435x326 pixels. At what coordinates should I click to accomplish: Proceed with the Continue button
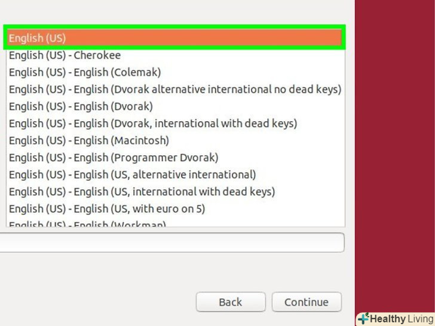307,302
